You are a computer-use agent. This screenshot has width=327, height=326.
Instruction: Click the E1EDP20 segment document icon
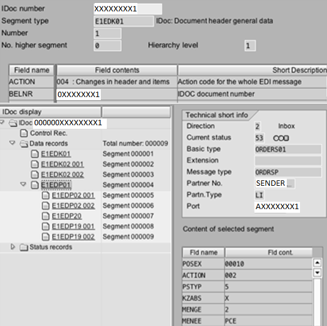(x=46, y=216)
